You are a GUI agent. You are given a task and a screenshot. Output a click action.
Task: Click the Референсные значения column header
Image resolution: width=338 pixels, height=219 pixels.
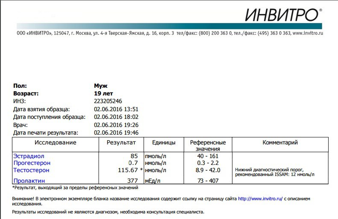(208, 145)
